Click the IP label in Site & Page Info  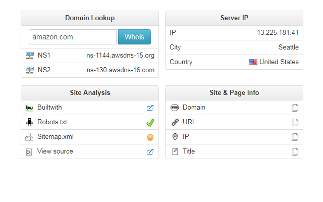[x=186, y=137]
